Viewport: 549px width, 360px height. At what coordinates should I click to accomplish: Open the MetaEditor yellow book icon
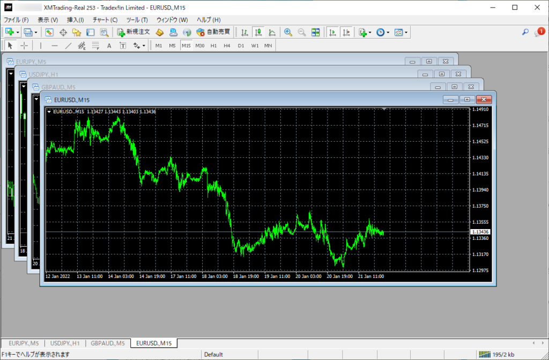[x=160, y=32]
